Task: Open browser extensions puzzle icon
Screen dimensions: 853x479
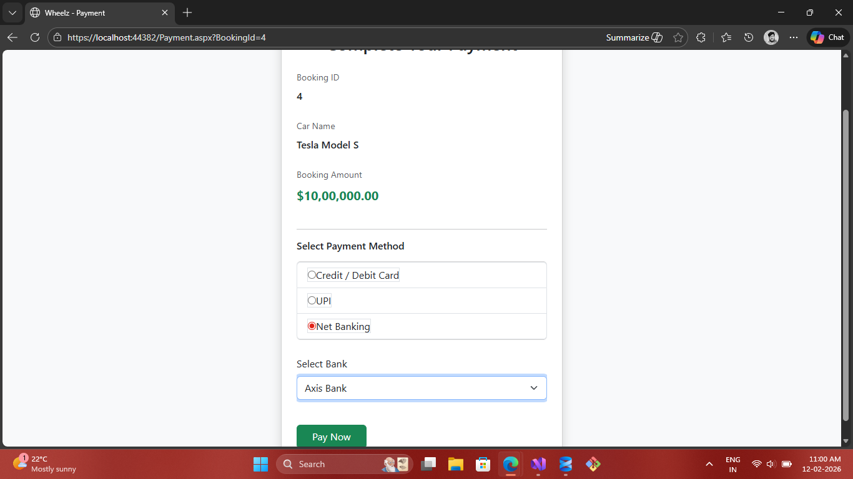Action: click(701, 37)
